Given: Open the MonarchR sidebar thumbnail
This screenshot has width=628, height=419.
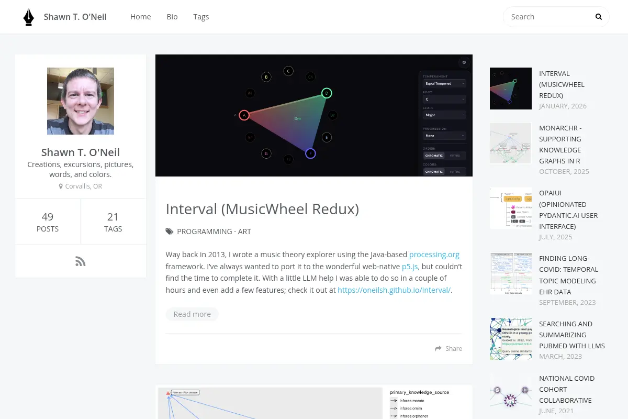Looking at the screenshot, I should pyautogui.click(x=511, y=144).
